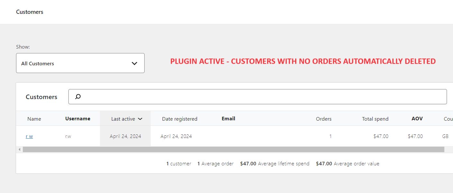Open the customer link "r w"
The height and width of the screenshot is (193, 453).
pos(29,136)
